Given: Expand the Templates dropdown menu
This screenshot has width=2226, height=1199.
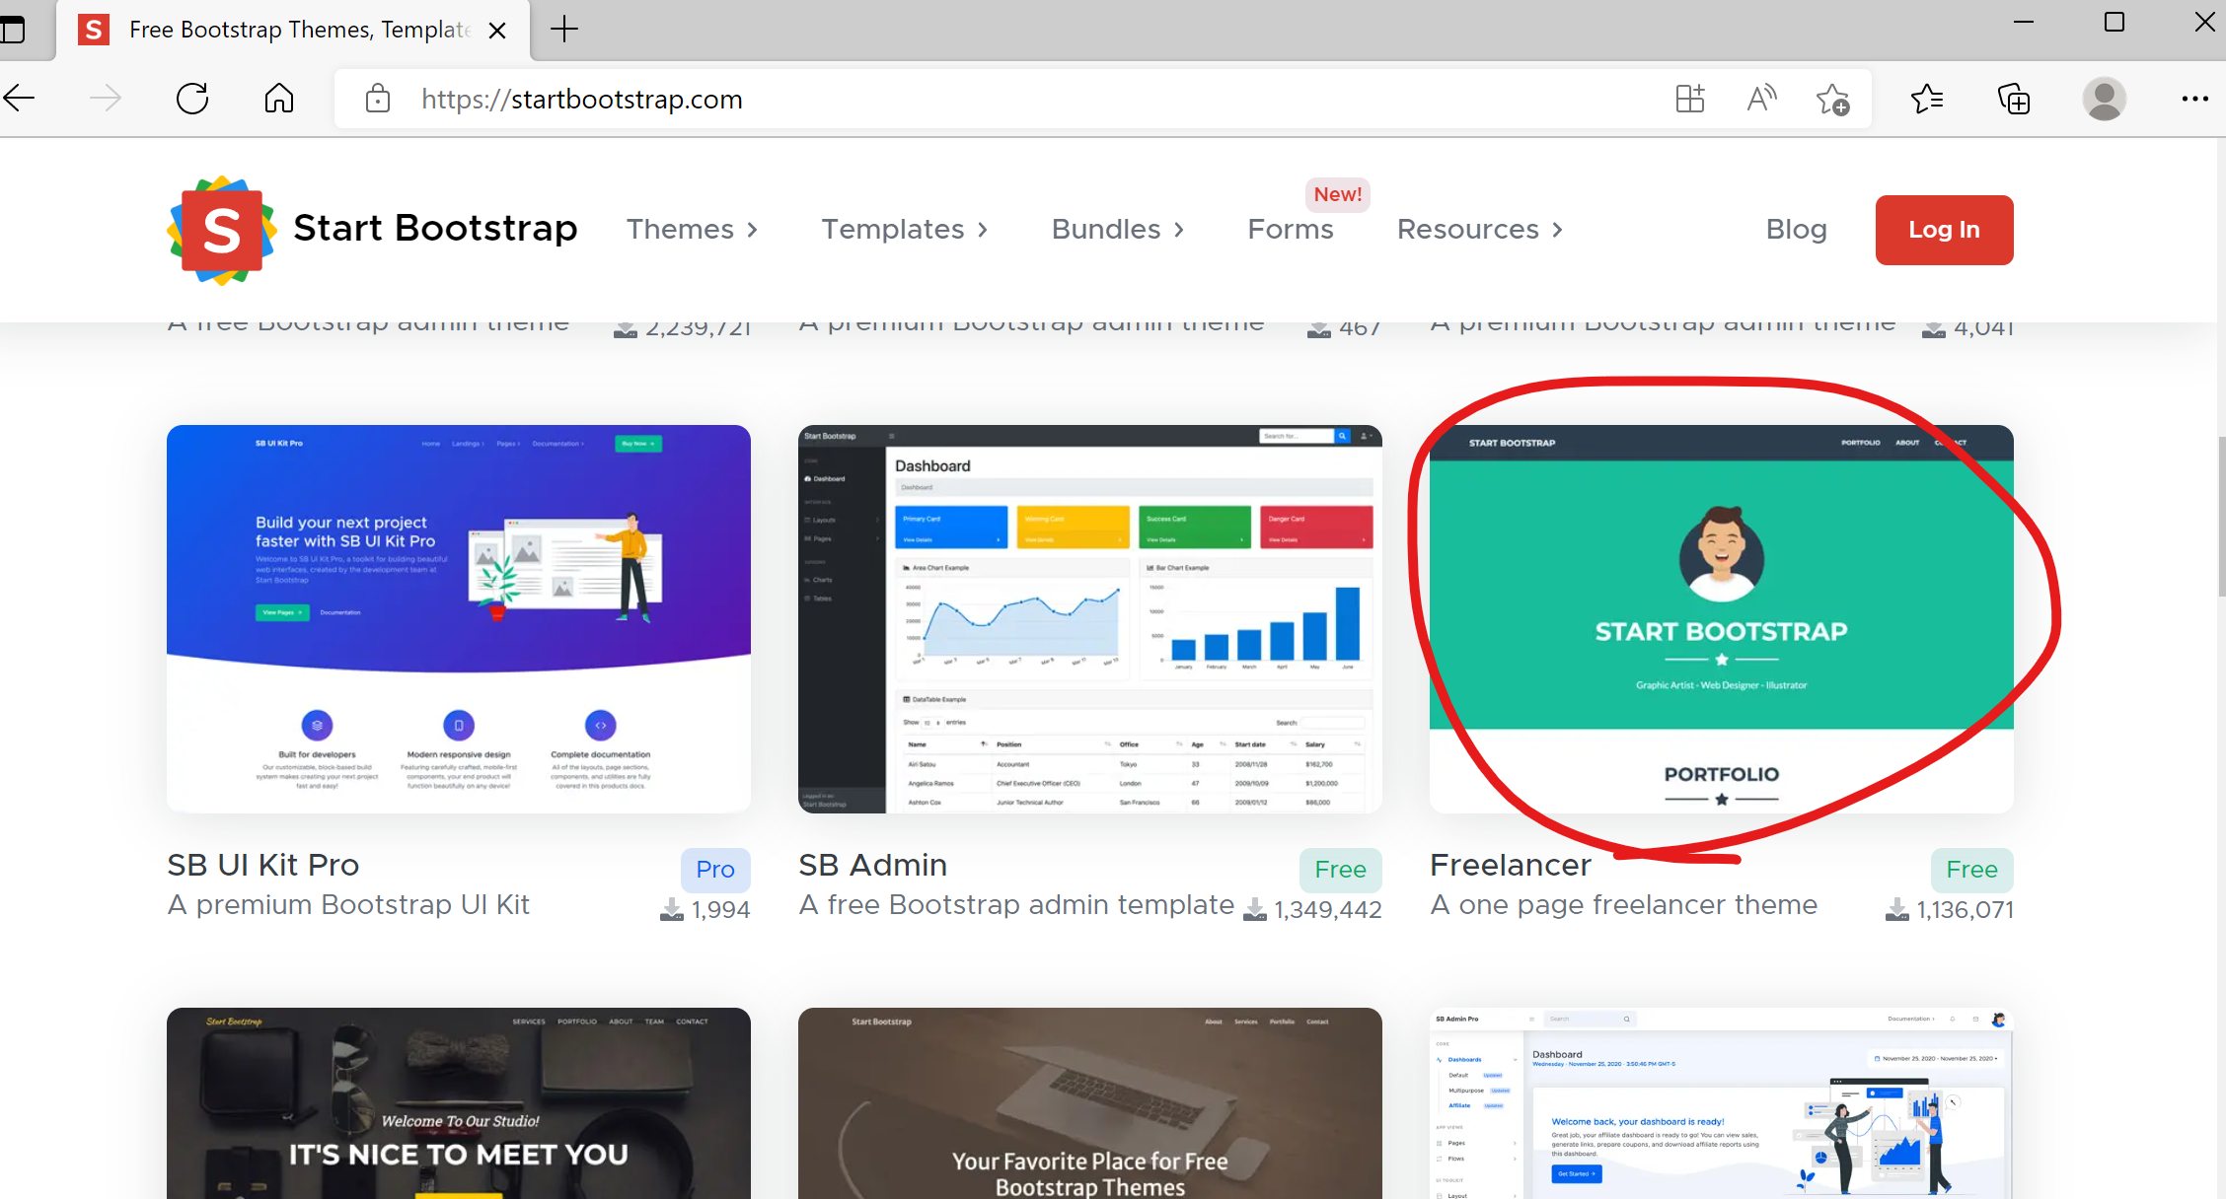Looking at the screenshot, I should pyautogui.click(x=904, y=230).
